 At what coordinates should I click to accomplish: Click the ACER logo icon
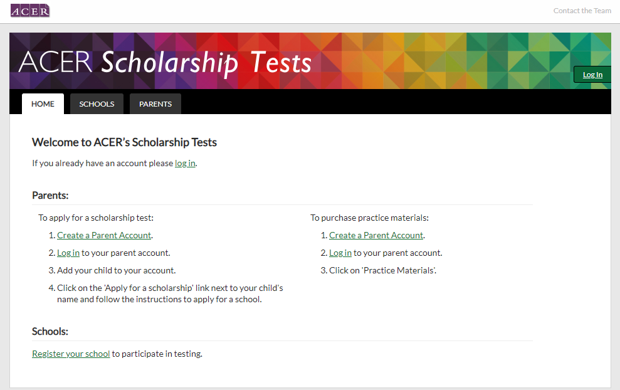(x=30, y=11)
